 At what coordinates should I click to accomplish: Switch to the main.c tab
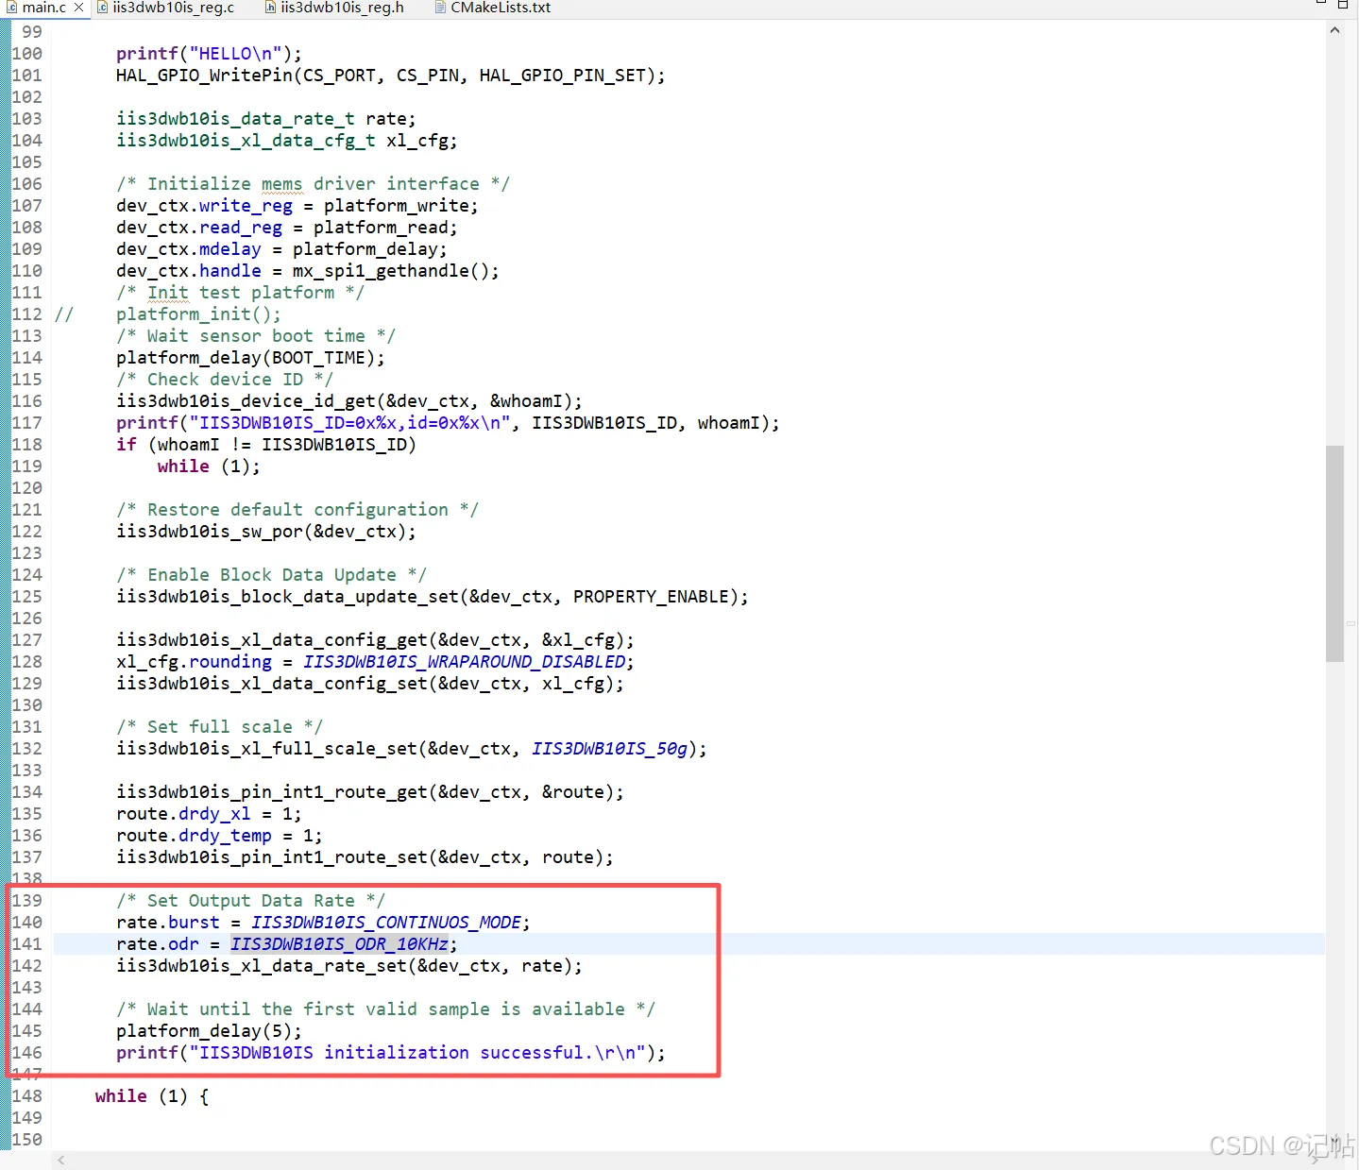[43, 8]
